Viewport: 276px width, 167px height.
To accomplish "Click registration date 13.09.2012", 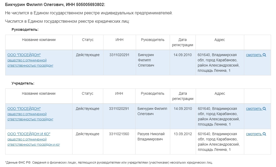I will pos(183,134).
